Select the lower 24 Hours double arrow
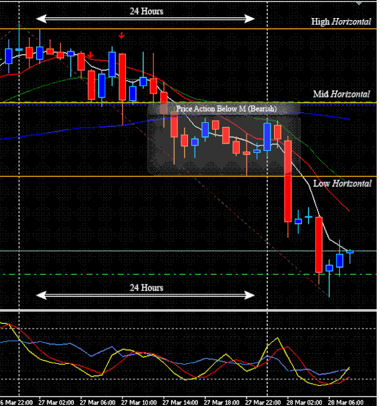This screenshot has width=380, height=406. (x=145, y=295)
